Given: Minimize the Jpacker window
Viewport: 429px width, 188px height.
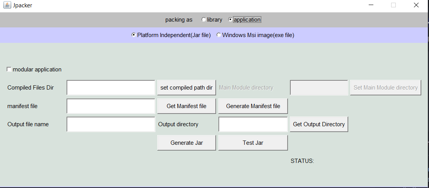Looking at the screenshot, I should (371, 5).
